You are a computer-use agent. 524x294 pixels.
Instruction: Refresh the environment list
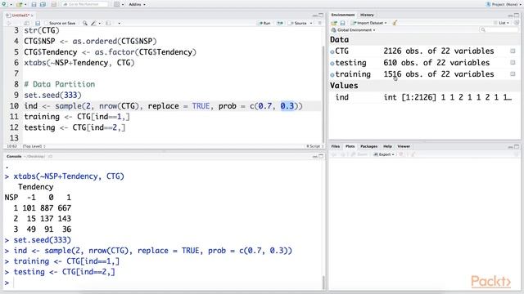coord(517,23)
